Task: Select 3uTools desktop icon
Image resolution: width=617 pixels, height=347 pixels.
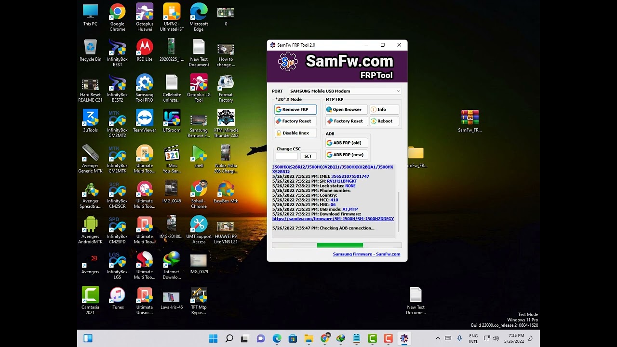Action: click(x=90, y=121)
